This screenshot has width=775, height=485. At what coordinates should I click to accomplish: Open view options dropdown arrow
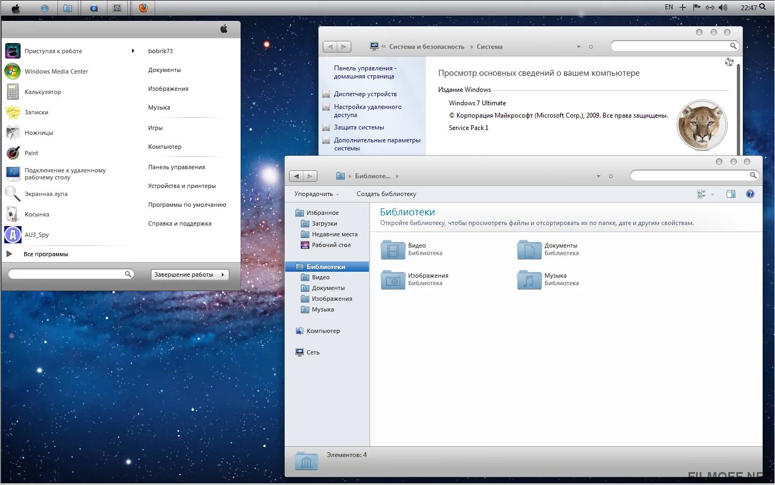[x=712, y=194]
